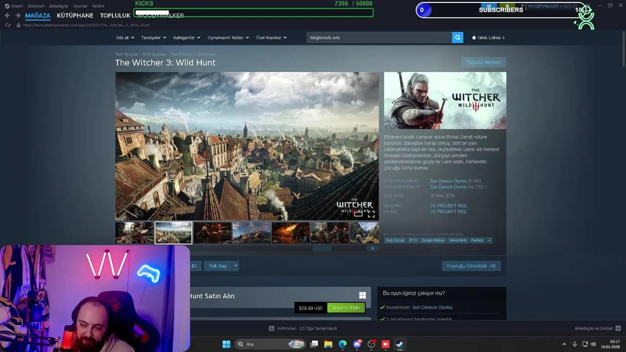The image size is (626, 352).
Task: Expand the Tavsiyeler dropdown
Action: (x=154, y=38)
